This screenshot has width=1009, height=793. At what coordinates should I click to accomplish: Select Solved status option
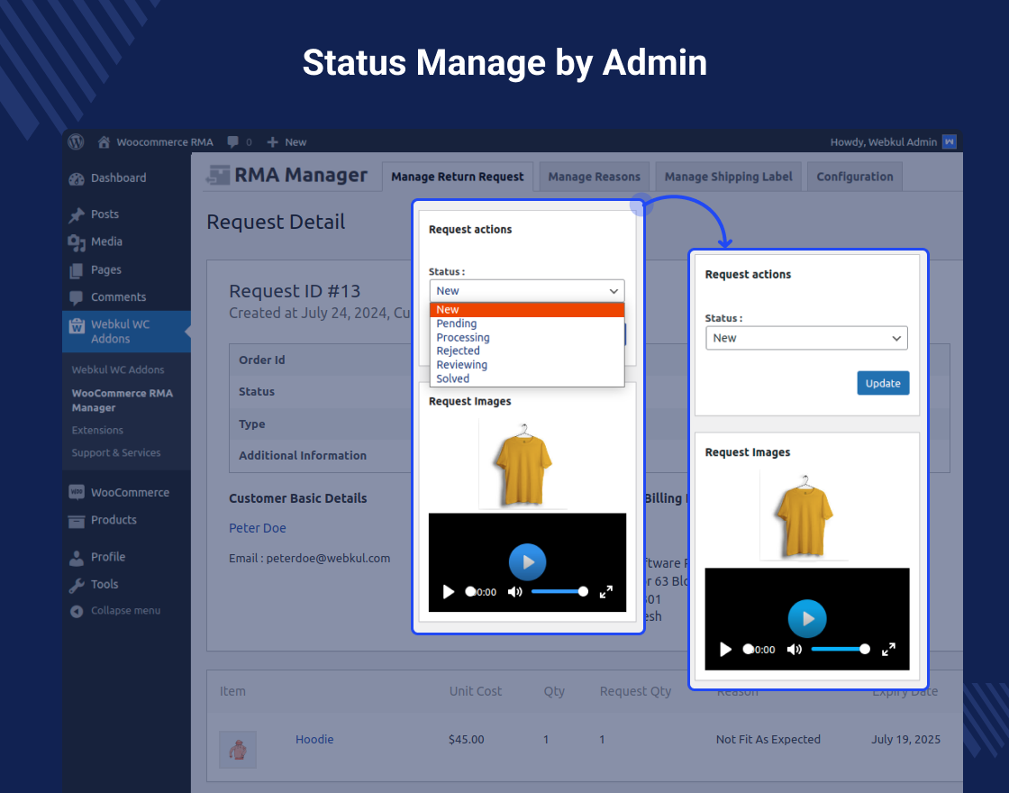pyautogui.click(x=527, y=378)
